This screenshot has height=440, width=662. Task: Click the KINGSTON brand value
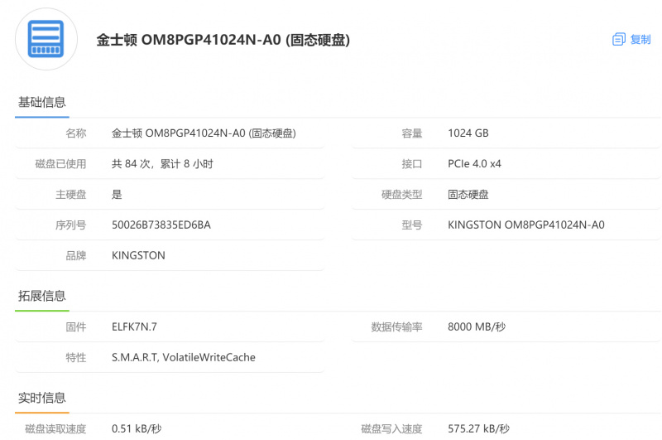(138, 255)
